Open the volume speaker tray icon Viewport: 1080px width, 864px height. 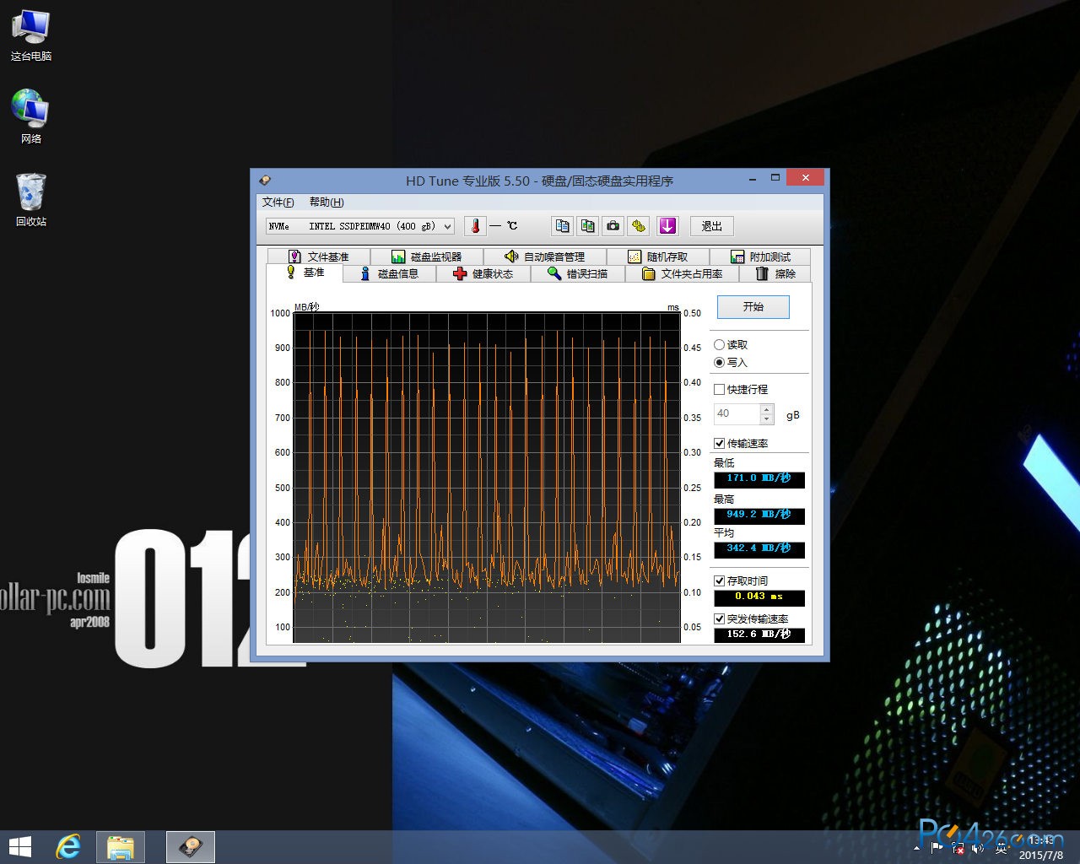pyautogui.click(x=979, y=848)
